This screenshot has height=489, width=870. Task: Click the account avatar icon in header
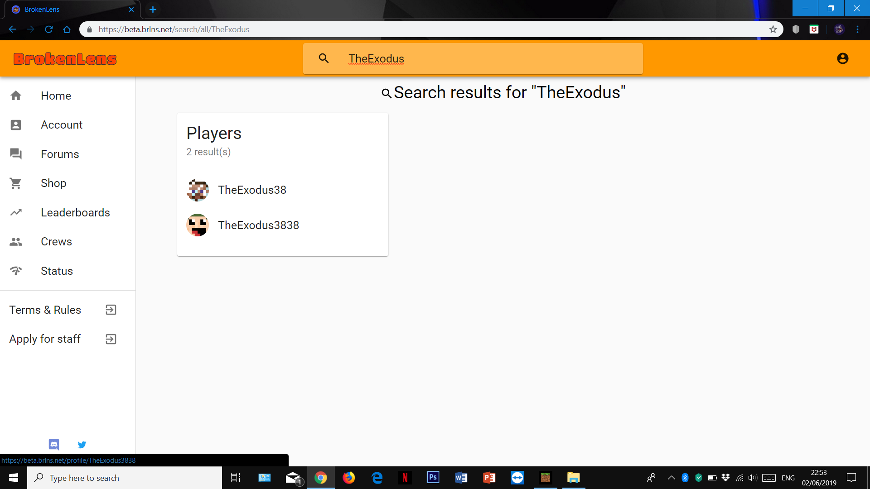tap(842, 58)
